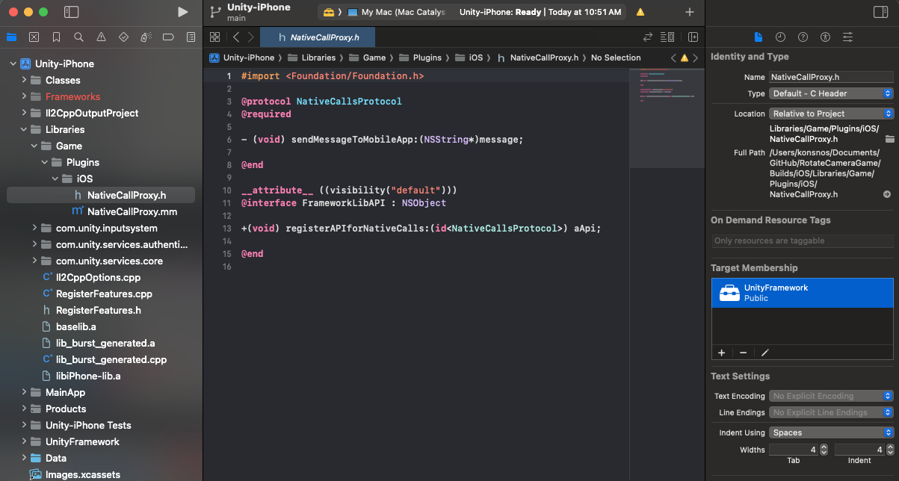Open the Debug navigator spray icon
The width and height of the screenshot is (899, 481).
[x=146, y=37]
